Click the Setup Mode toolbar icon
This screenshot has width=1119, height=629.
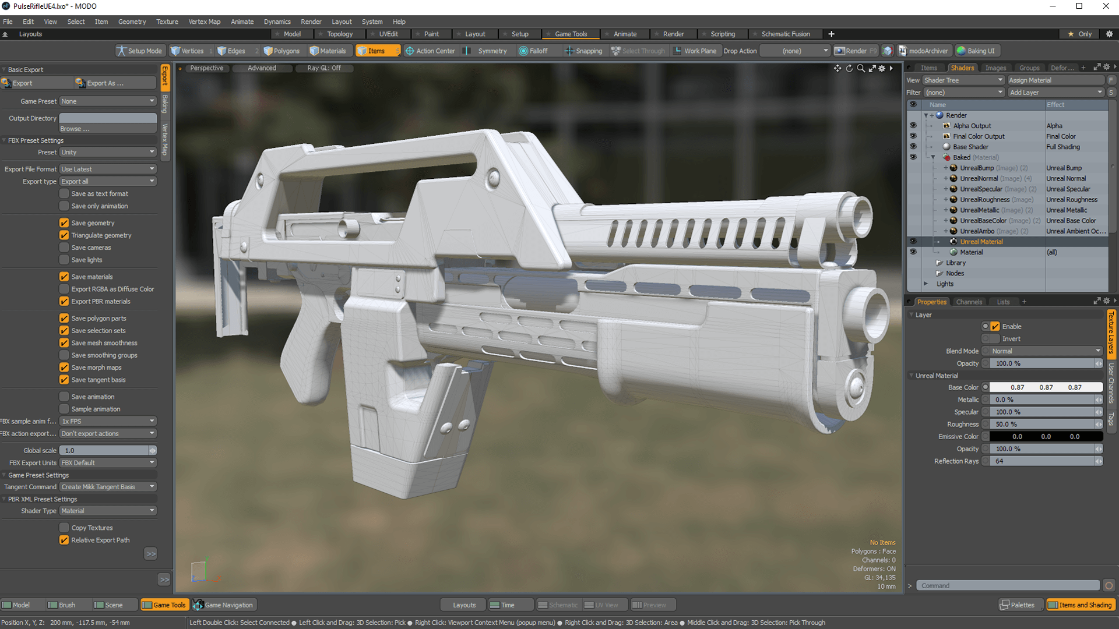[139, 51]
